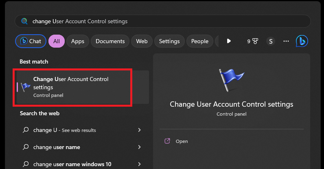
Task: Click the Open external-link icon
Action: (167, 141)
